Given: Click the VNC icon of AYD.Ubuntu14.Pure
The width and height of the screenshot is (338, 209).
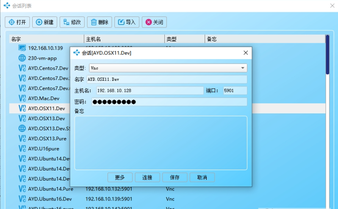Looking at the screenshot, I should pyautogui.click(x=22, y=189).
